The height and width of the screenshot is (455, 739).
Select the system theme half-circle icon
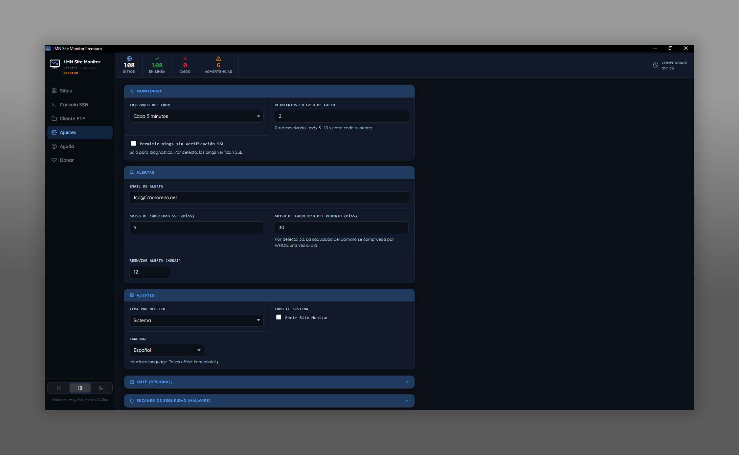coord(80,388)
